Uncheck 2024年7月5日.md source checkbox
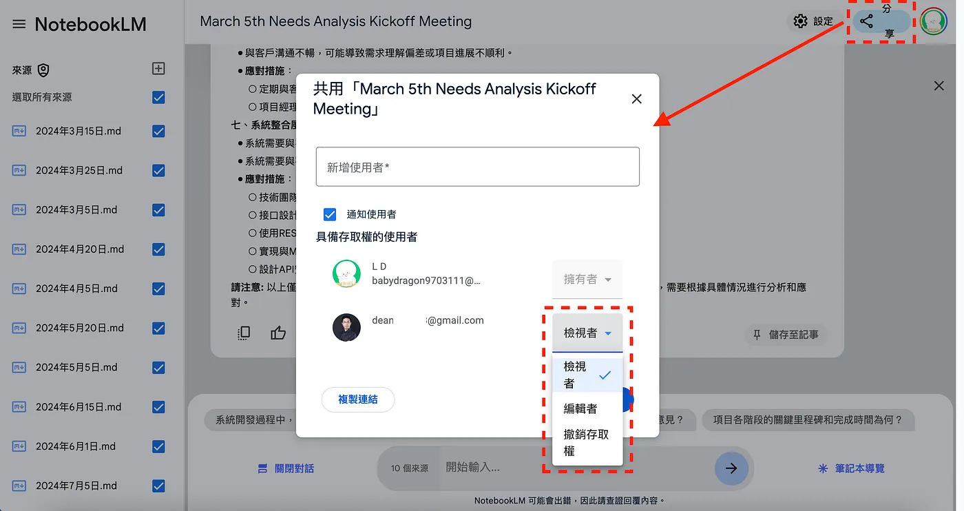The width and height of the screenshot is (964, 511). (x=158, y=486)
